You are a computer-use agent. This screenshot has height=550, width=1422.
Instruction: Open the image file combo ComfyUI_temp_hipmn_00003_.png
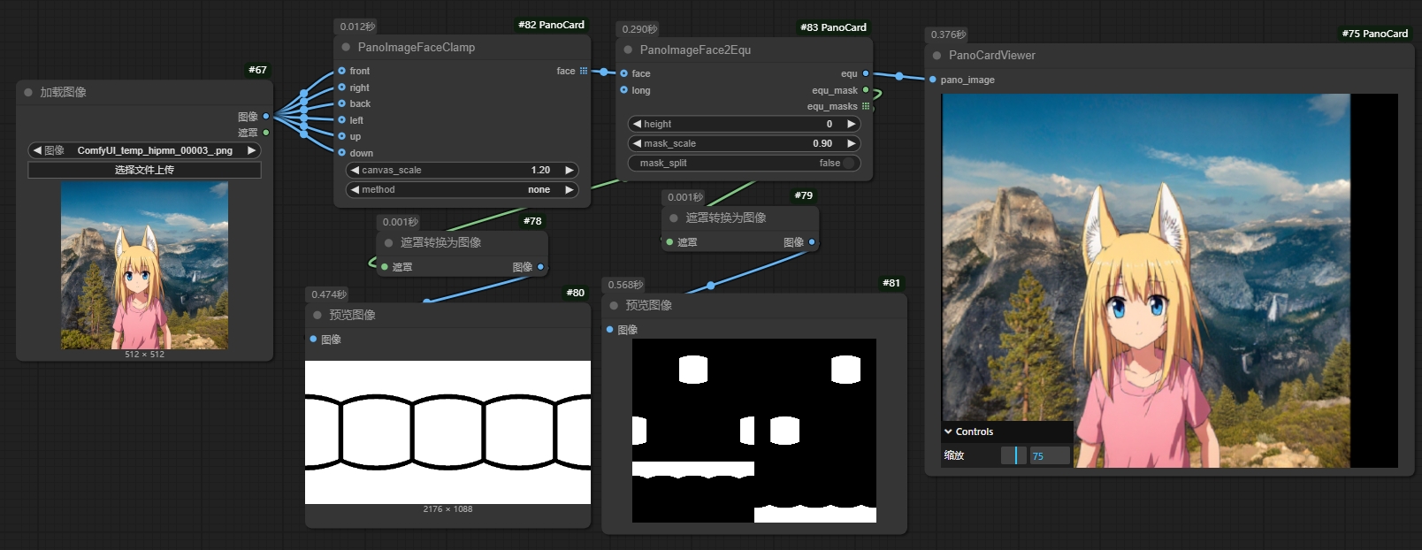click(144, 150)
